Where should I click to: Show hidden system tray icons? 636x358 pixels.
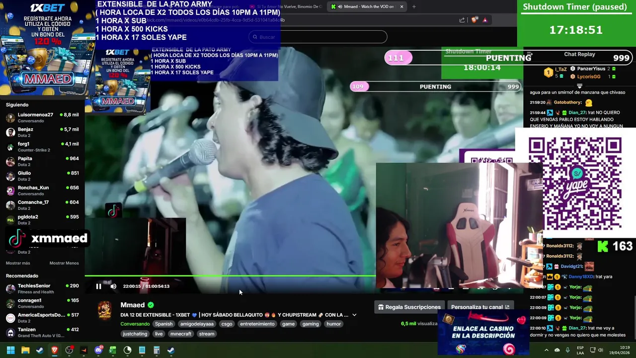pyautogui.click(x=546, y=350)
